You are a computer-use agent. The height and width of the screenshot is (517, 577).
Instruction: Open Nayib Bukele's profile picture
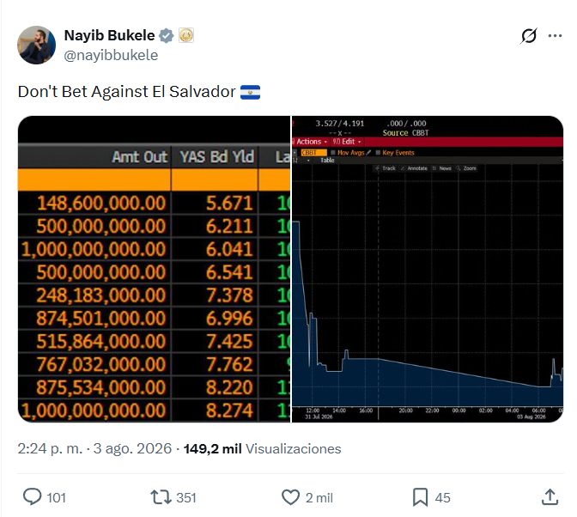pos(36,45)
